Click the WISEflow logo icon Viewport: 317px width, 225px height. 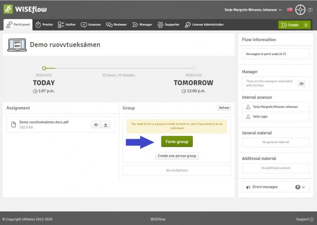(x=8, y=9)
